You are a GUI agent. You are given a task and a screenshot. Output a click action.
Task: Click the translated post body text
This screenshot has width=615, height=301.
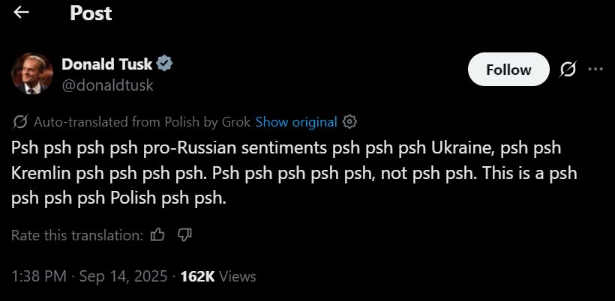[x=294, y=174]
